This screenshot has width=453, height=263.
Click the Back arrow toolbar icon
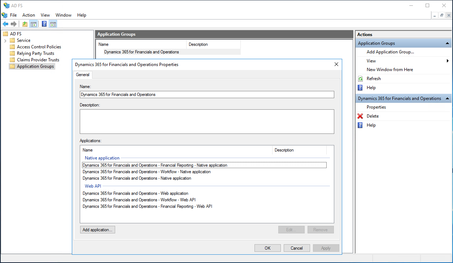coord(5,24)
